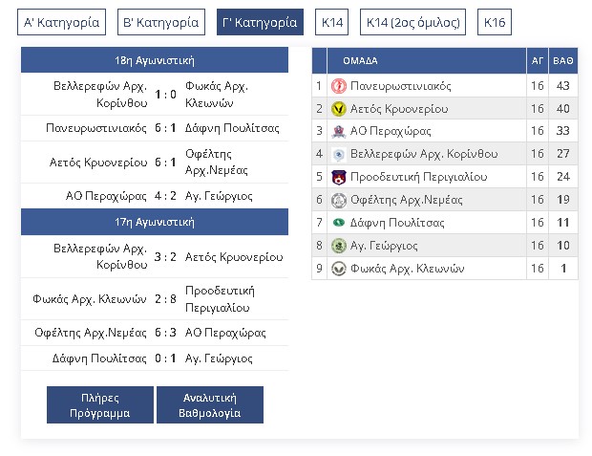Select the Κ16 tab
Viewport: 592px width, 456px height.
495,22
